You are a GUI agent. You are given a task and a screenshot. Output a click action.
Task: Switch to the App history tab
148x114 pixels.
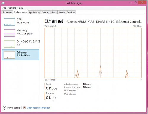(x=34, y=12)
